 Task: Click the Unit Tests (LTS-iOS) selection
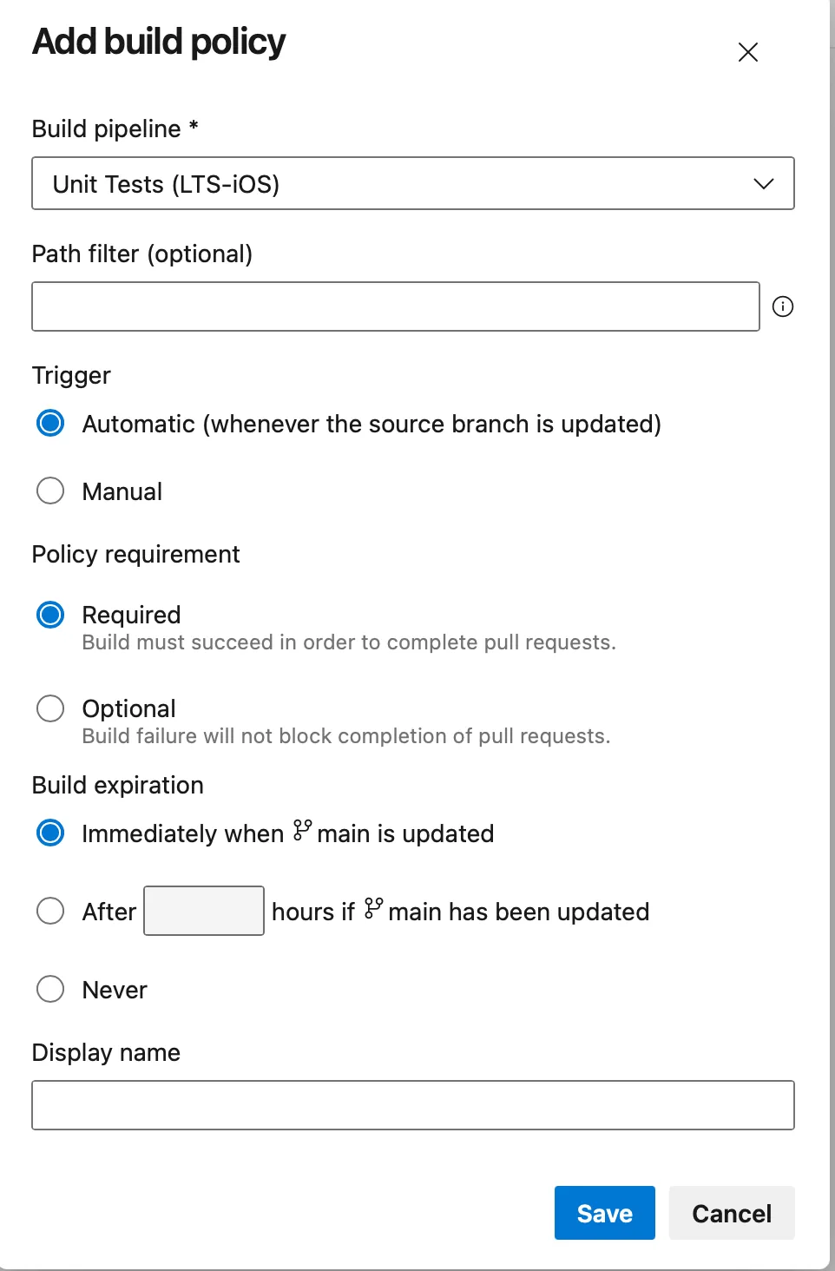tap(166, 183)
